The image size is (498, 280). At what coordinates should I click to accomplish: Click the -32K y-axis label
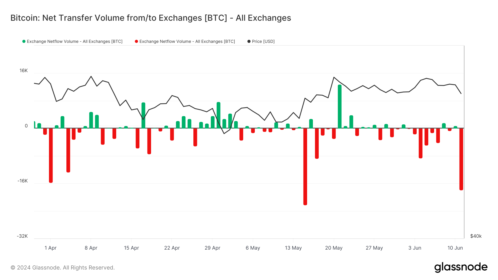[x=22, y=236]
